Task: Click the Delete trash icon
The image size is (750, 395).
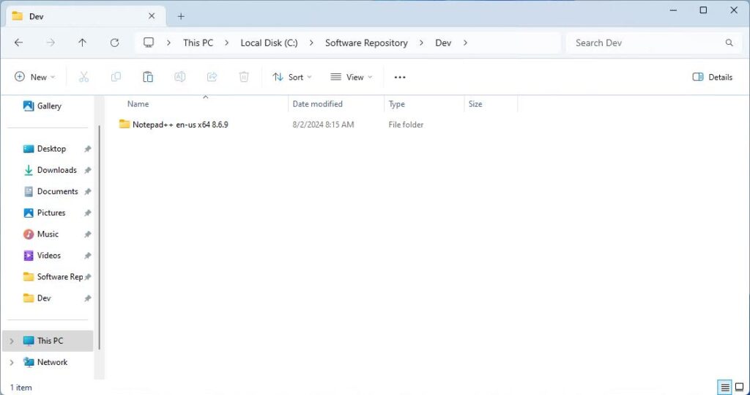Action: tap(244, 77)
